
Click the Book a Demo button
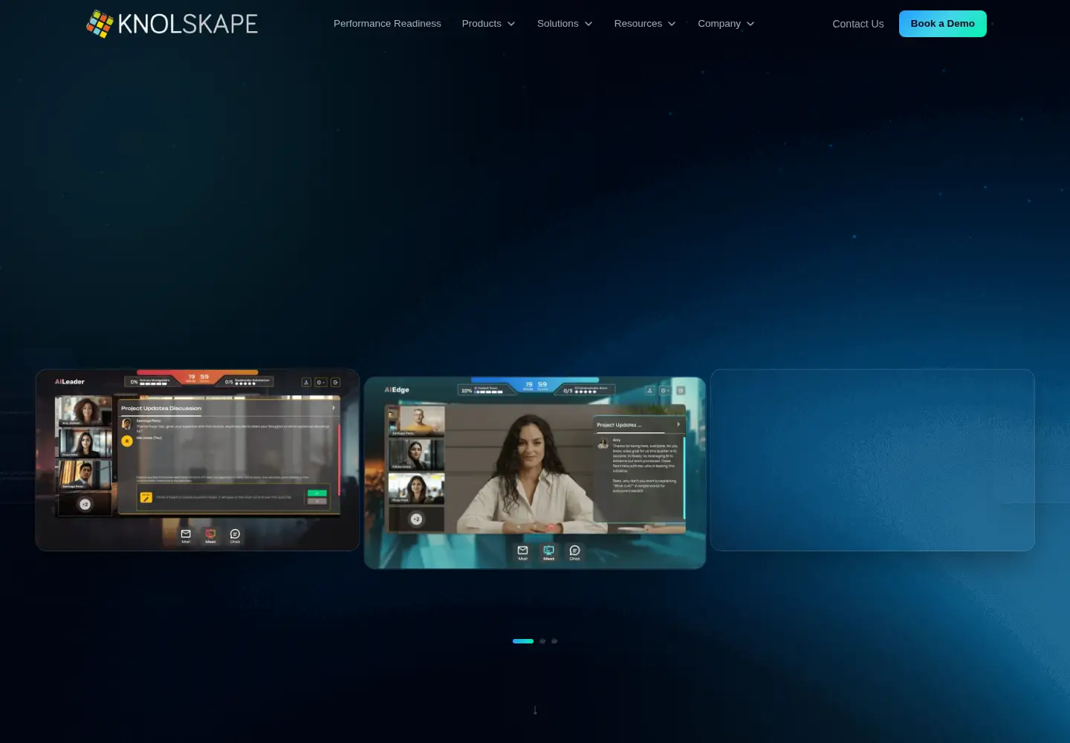(943, 24)
